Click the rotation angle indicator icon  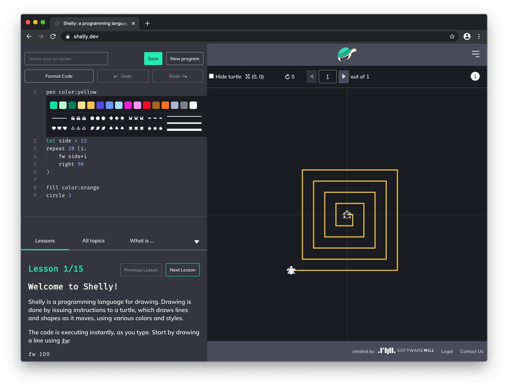[x=287, y=77]
